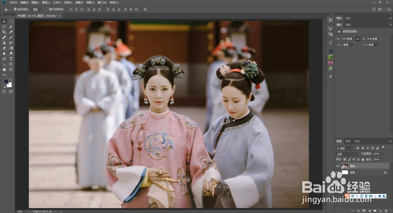Select the Dodge tool

(x=11, y=54)
